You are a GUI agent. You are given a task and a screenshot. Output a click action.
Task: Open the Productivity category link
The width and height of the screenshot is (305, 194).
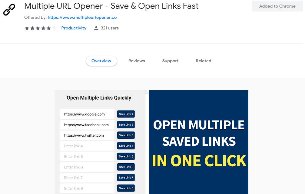[x=74, y=28]
